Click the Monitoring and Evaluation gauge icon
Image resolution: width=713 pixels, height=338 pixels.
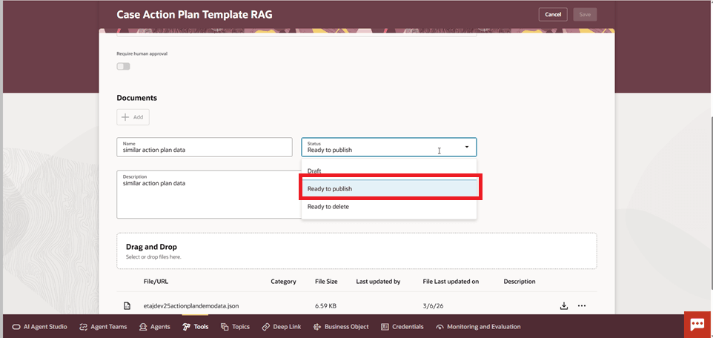(440, 327)
